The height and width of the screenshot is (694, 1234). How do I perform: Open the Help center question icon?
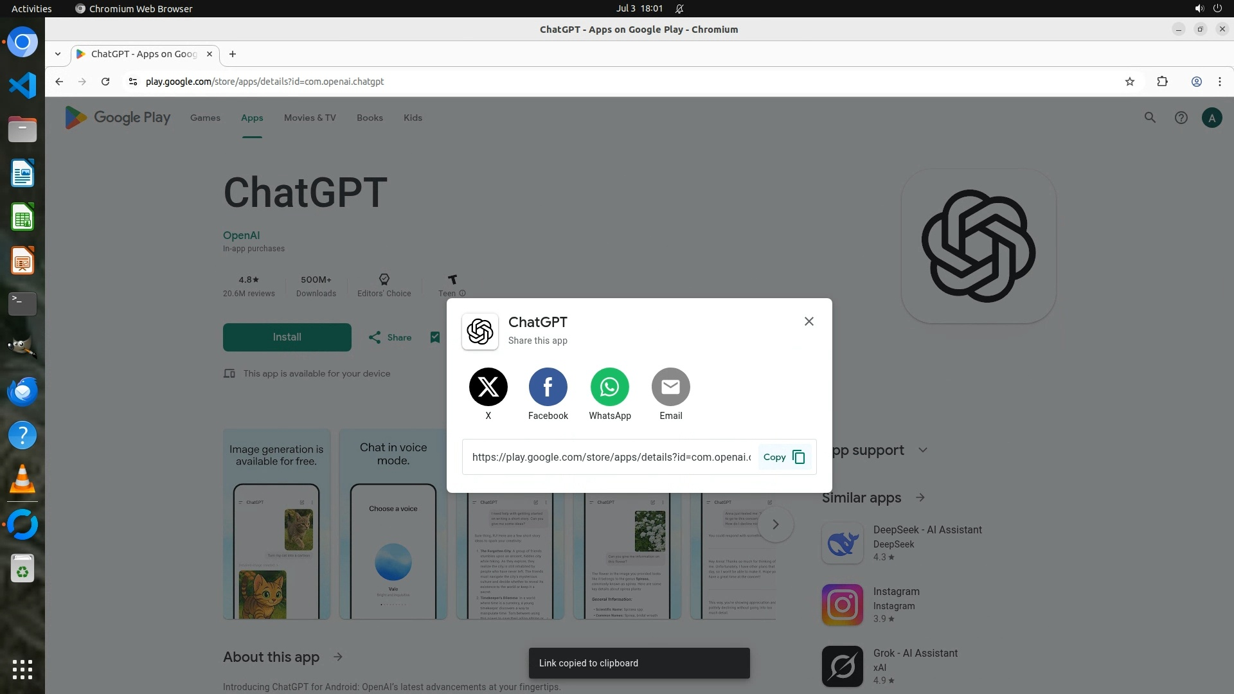pos(1181,118)
